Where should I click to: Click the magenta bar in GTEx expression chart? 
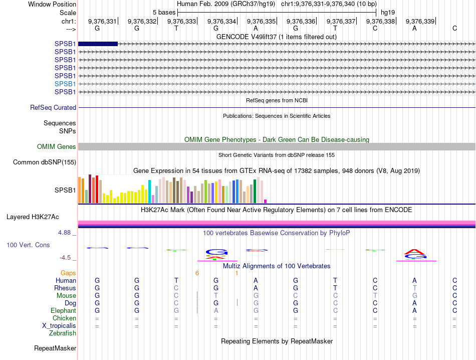[x=266, y=201]
